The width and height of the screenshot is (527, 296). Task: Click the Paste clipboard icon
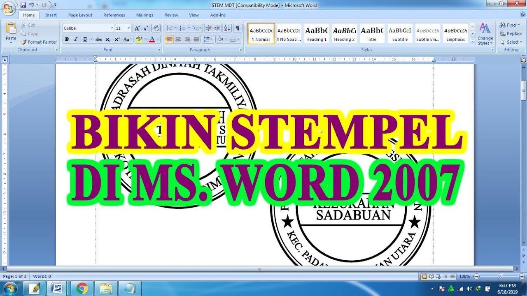click(x=11, y=28)
